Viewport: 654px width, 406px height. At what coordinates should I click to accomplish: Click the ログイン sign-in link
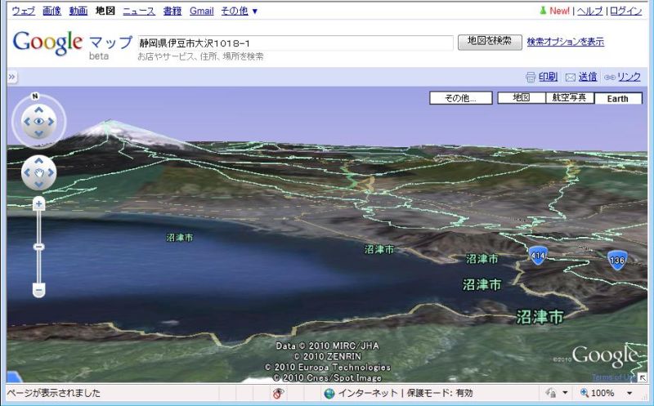pos(625,11)
